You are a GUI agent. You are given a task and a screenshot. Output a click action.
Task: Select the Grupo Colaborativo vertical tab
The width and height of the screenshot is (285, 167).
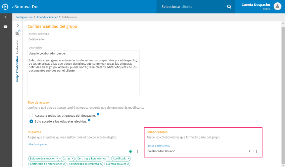pos(17,69)
